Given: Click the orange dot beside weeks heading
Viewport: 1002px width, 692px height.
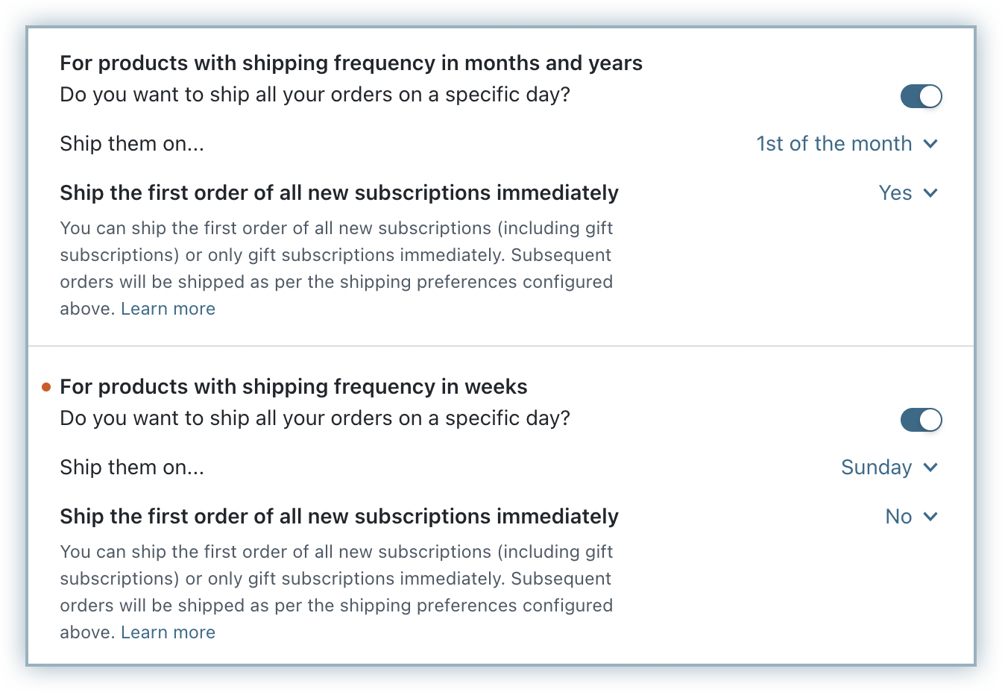Looking at the screenshot, I should pyautogui.click(x=46, y=387).
